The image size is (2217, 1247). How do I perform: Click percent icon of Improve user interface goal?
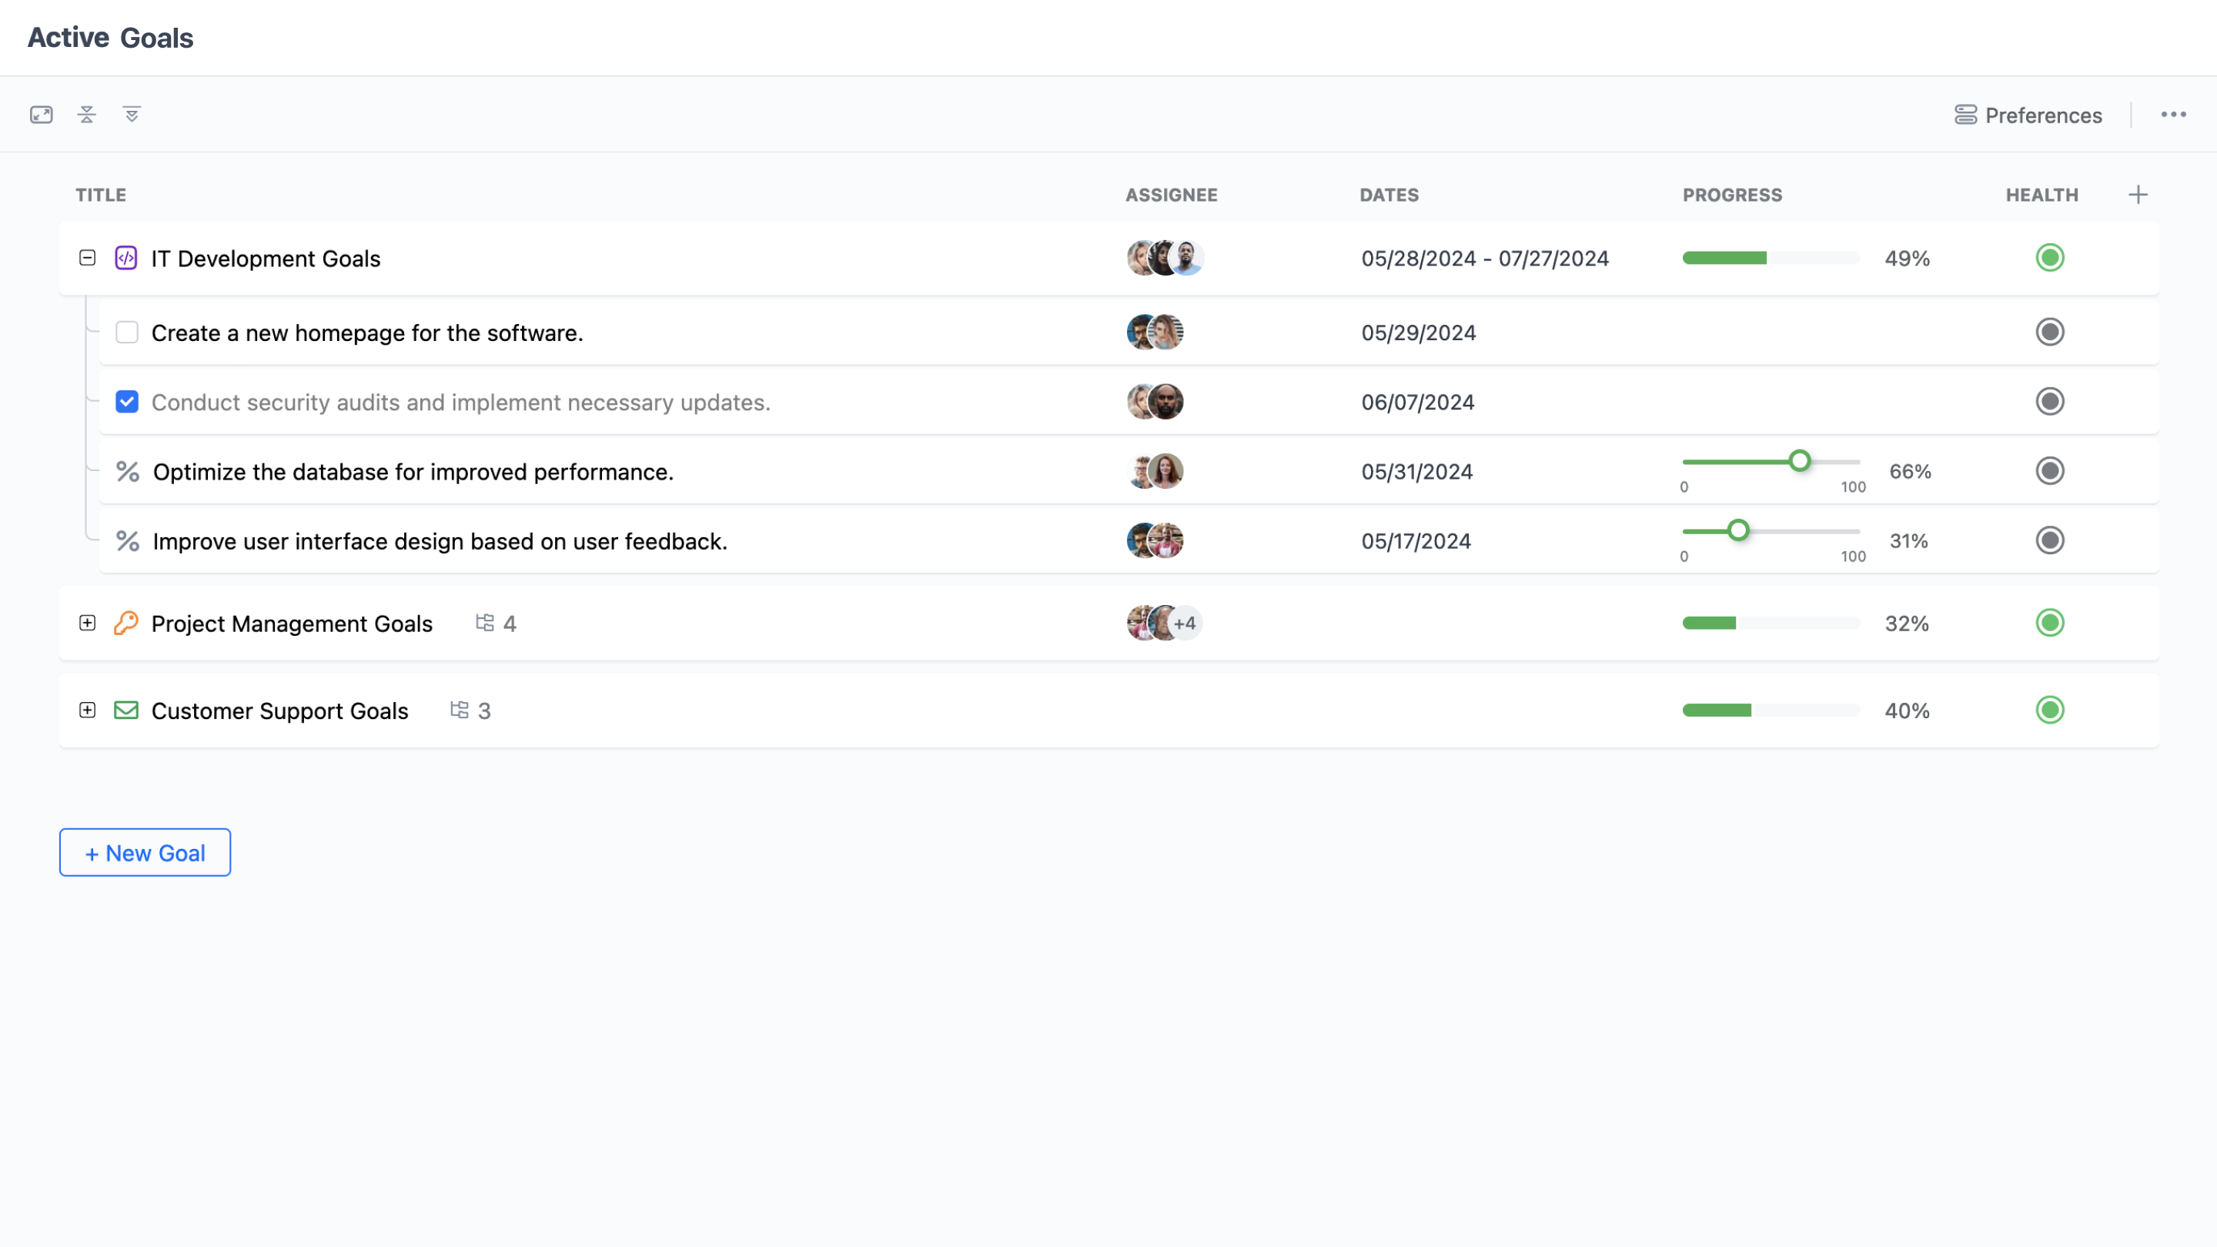[127, 540]
